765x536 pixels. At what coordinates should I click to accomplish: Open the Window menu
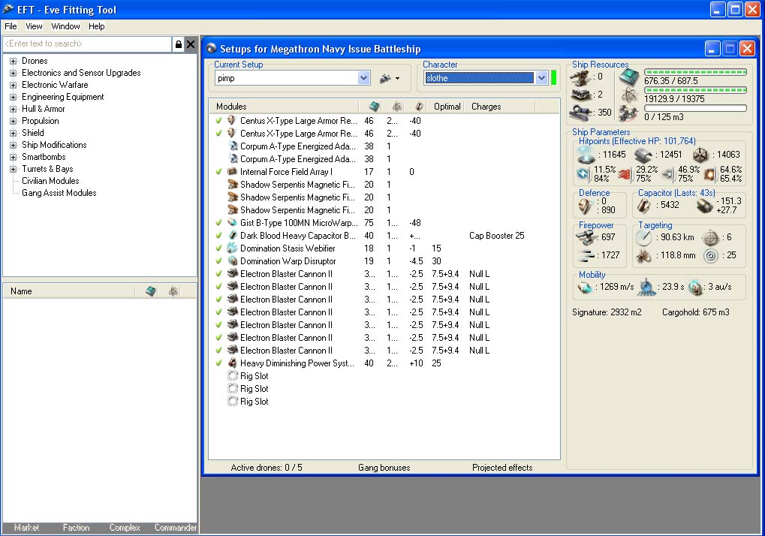[x=65, y=26]
